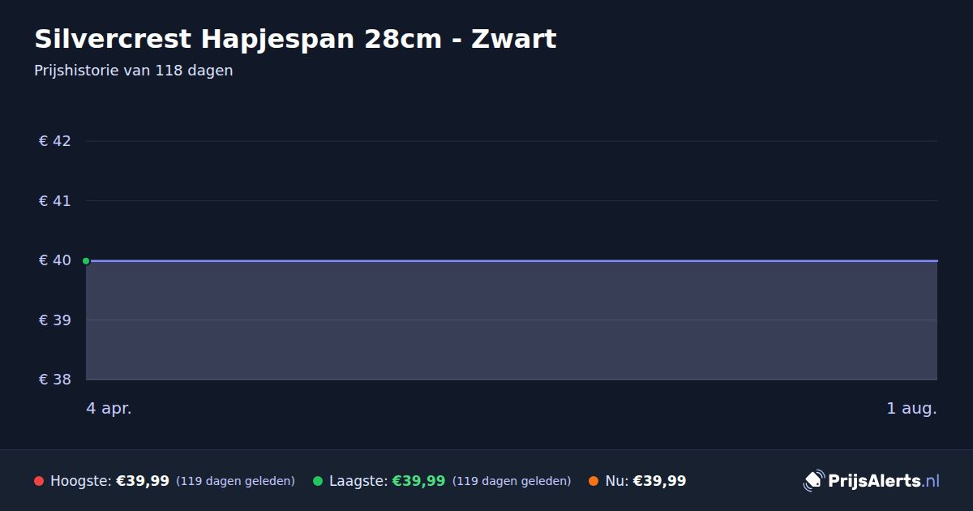Click the green Laagste €39,99 value
The width and height of the screenshot is (973, 511).
(418, 481)
